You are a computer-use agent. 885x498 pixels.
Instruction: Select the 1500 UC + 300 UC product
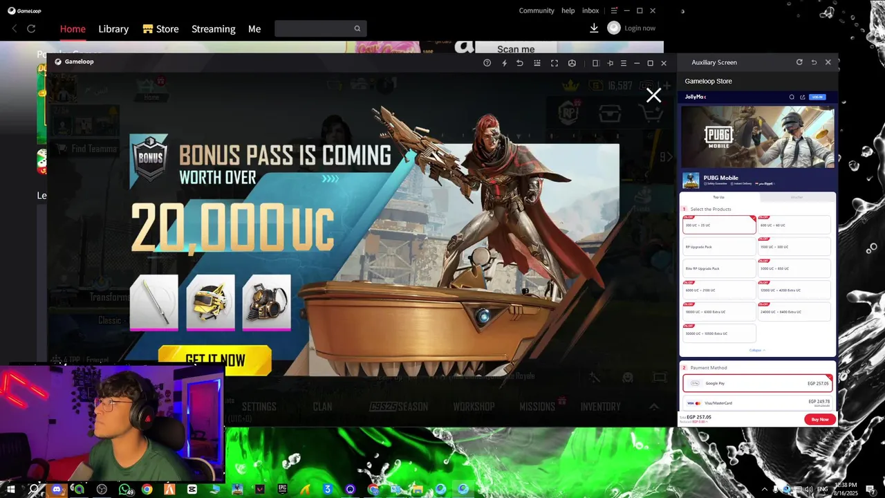pos(794,246)
